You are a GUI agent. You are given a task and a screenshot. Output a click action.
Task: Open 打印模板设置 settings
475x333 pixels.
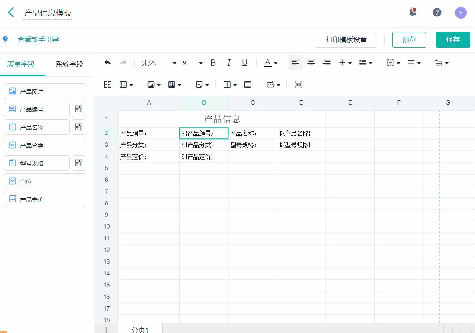pos(346,39)
